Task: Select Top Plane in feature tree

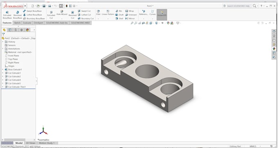Action: click(x=11, y=59)
